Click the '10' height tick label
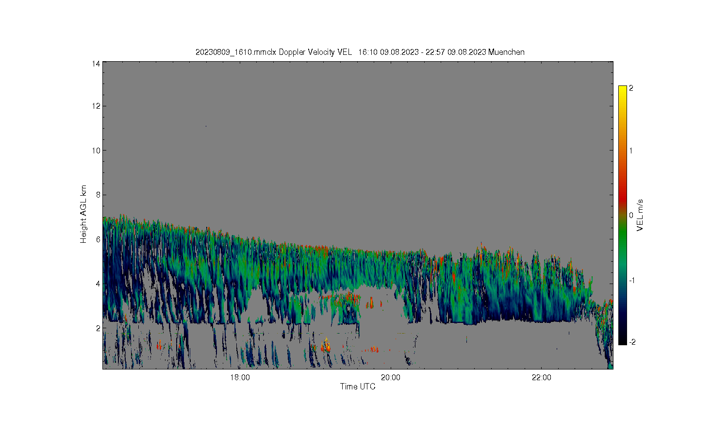Viewport: 728px width, 437px height. [x=96, y=151]
